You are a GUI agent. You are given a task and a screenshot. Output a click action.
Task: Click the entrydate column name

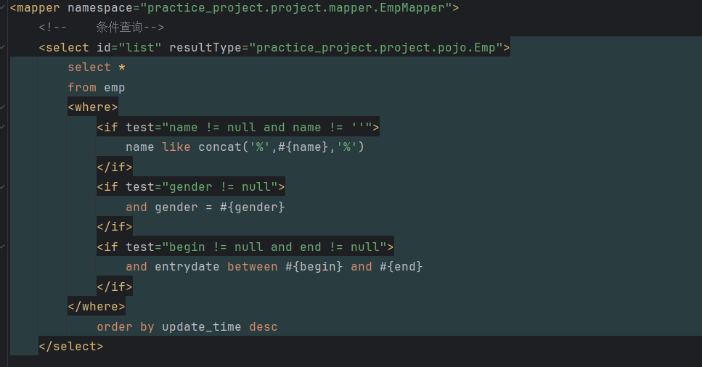(187, 267)
